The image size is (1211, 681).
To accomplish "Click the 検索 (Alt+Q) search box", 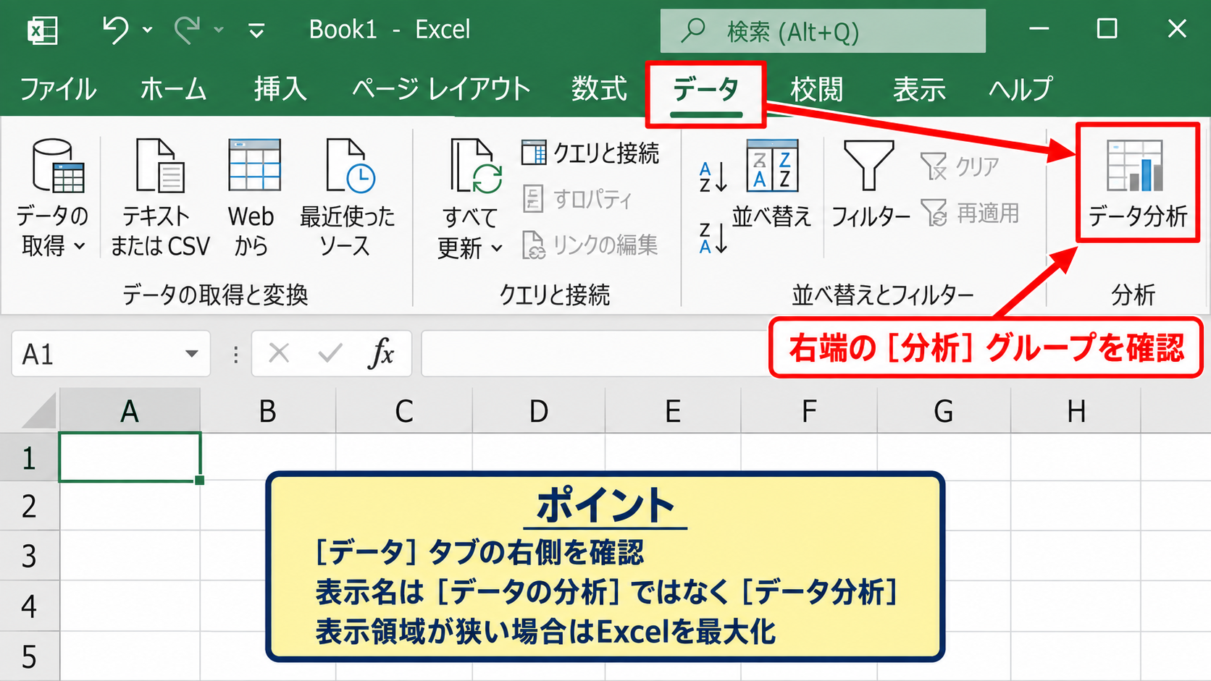I will pyautogui.click(x=823, y=31).
